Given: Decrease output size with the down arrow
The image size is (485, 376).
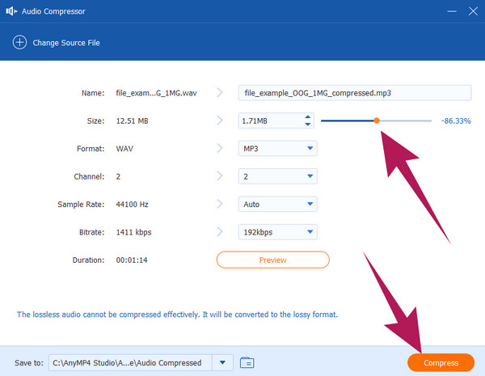Looking at the screenshot, I should 307,124.
